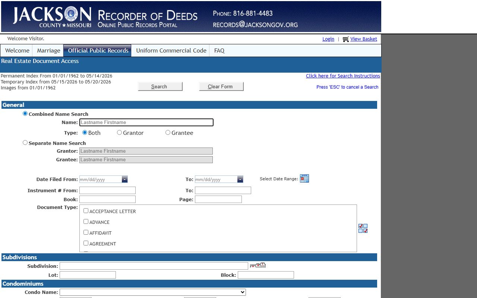Screen dimensions: 477x298
Task: Go to the Uniform Commercial Code tab
Action: (x=171, y=51)
